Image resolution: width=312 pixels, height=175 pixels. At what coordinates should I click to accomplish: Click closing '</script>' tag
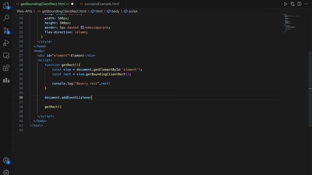pos(45,116)
